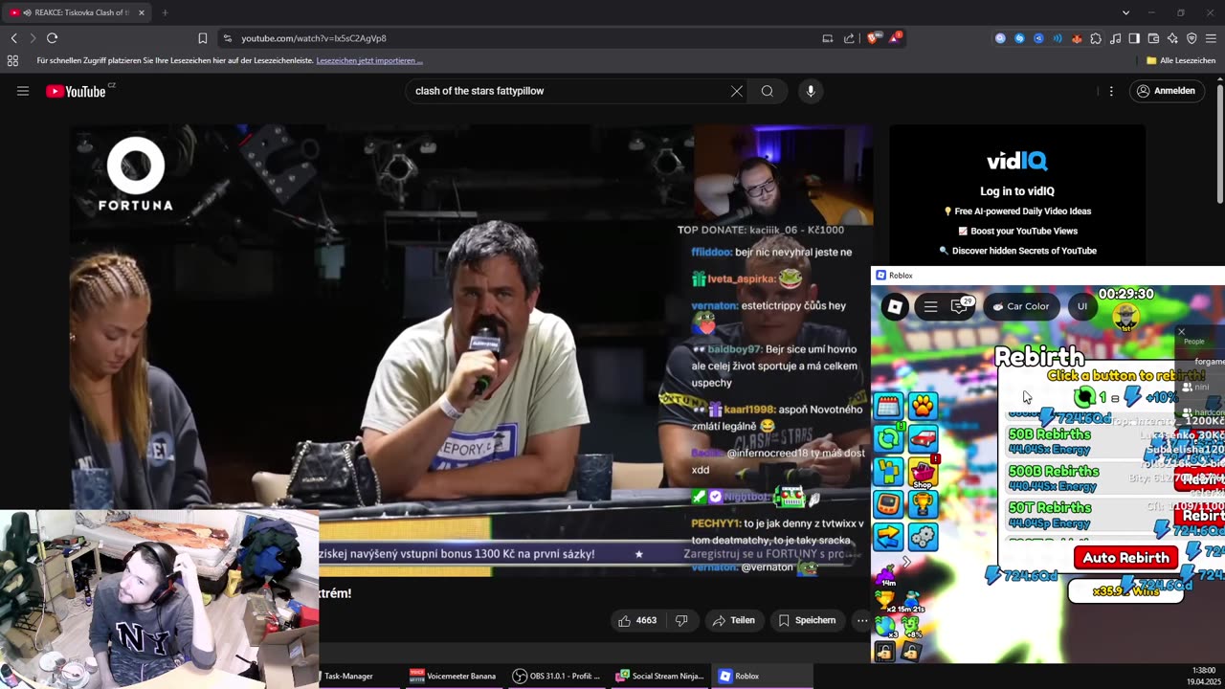The image size is (1225, 689).
Task: Open Brave Leo AI sparkle icon
Action: (1172, 38)
